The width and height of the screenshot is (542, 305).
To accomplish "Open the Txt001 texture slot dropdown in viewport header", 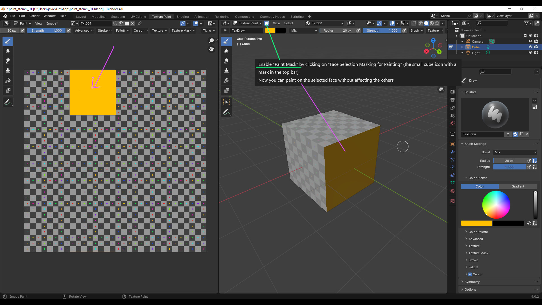I will pos(325,23).
